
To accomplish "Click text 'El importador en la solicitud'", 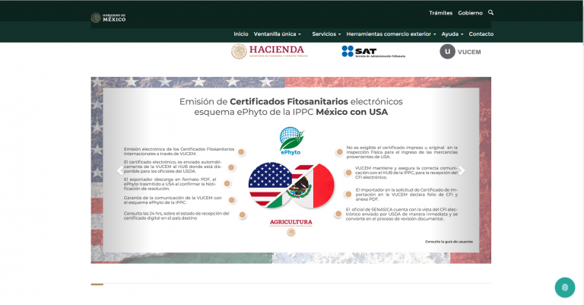I will click(x=389, y=189).
